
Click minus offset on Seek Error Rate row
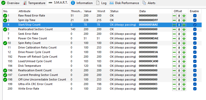point(174,34)
